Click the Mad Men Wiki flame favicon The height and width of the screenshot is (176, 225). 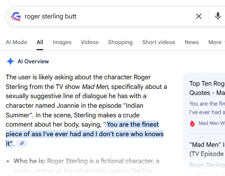pos(193,123)
